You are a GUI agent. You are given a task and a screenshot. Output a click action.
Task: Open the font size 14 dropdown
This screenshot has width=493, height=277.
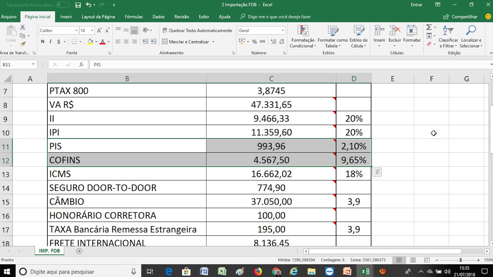[92, 30]
